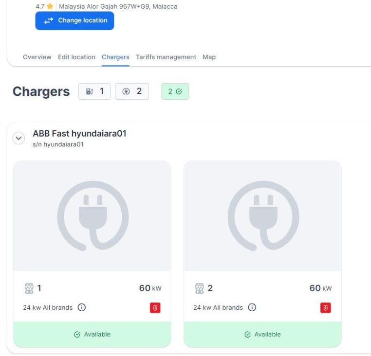
Task: Click the red badge on connector 2
Action: click(x=326, y=307)
